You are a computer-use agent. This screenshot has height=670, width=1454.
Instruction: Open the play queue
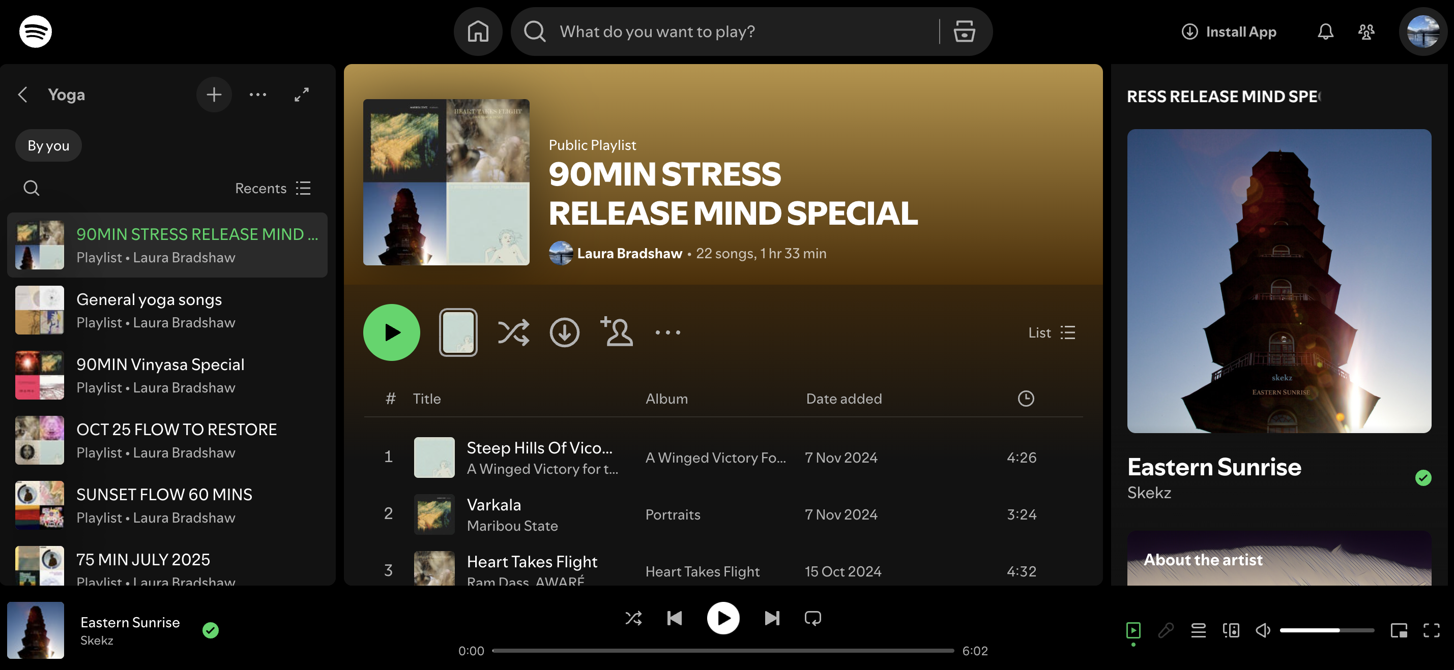pyautogui.click(x=1198, y=630)
